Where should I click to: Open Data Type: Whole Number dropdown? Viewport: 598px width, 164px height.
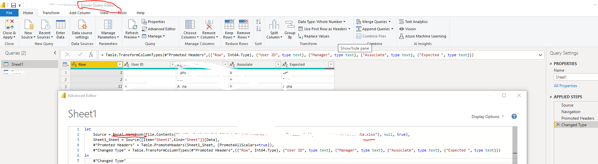click(322, 22)
